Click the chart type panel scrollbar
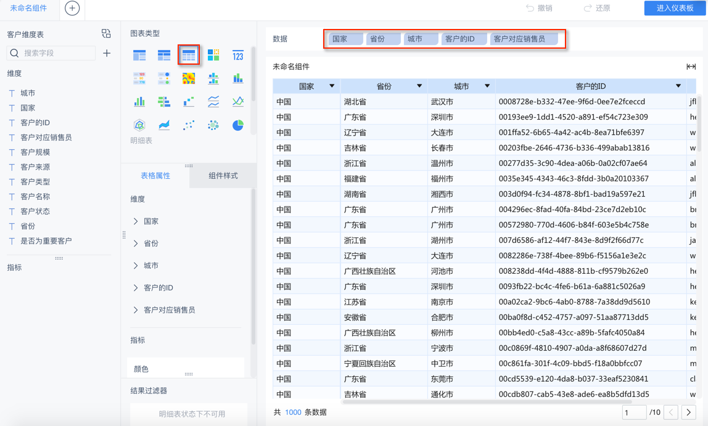708x426 pixels. [253, 75]
